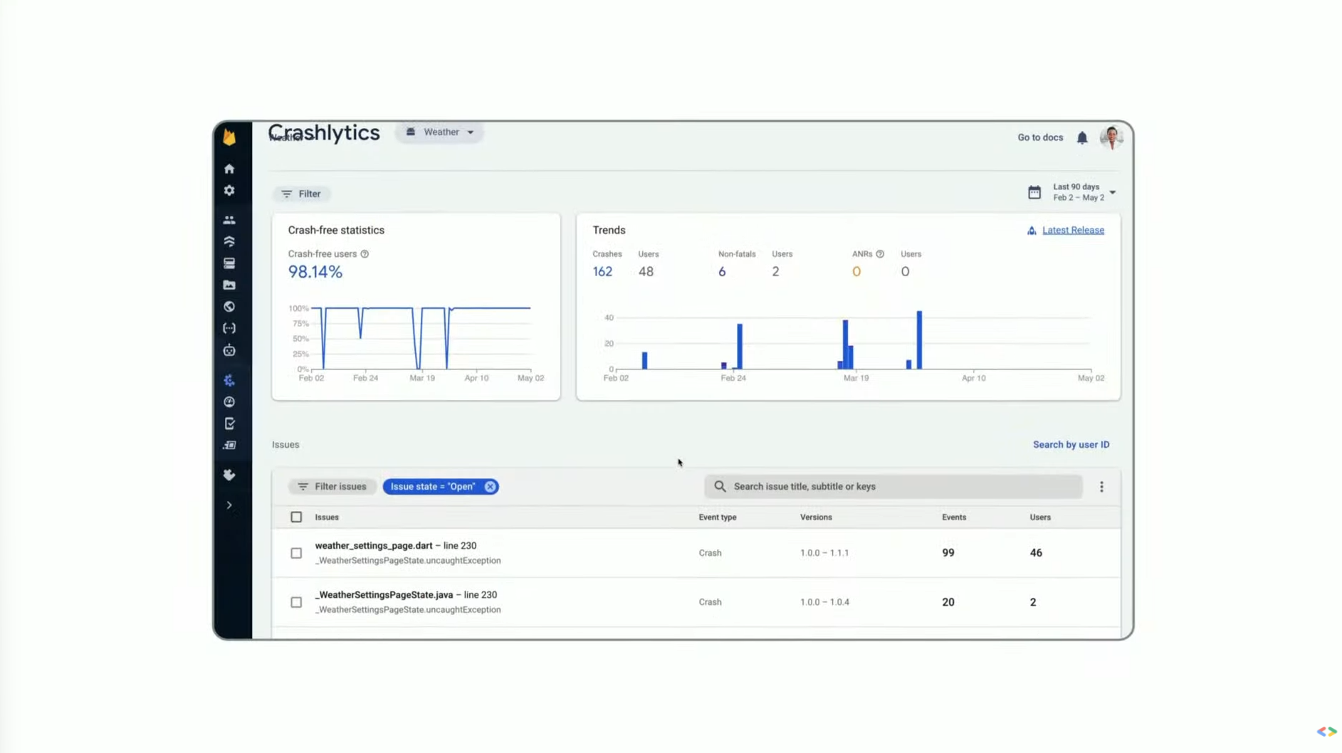Open Storage image-folder icon in sidebar
Image resolution: width=1342 pixels, height=753 pixels.
point(229,285)
